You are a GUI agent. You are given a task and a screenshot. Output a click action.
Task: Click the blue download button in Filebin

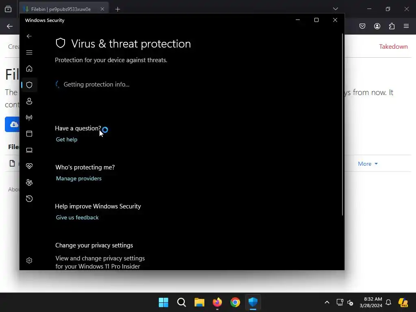[x=12, y=124]
